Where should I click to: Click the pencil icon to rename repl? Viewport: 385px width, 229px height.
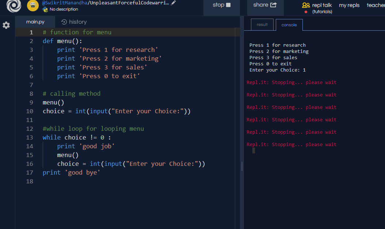click(173, 3)
